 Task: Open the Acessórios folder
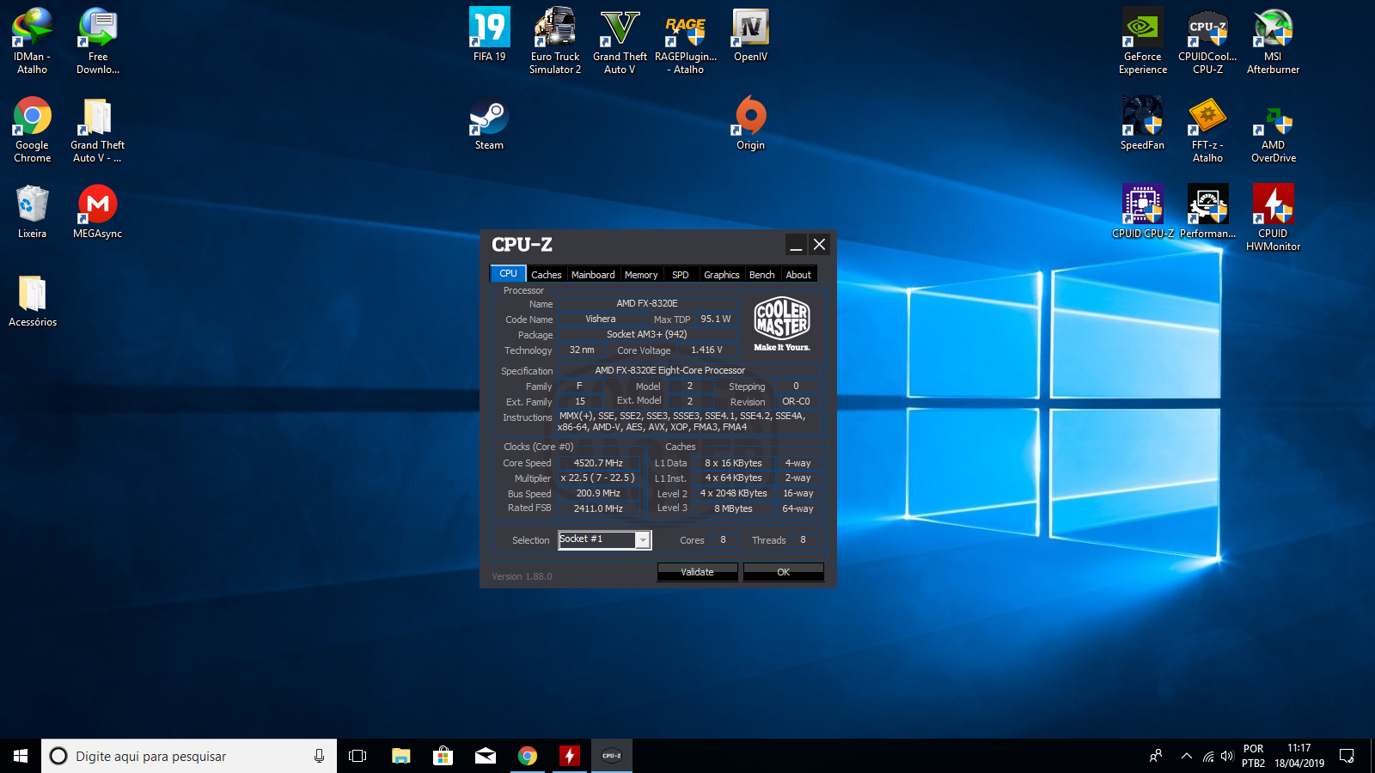(33, 301)
